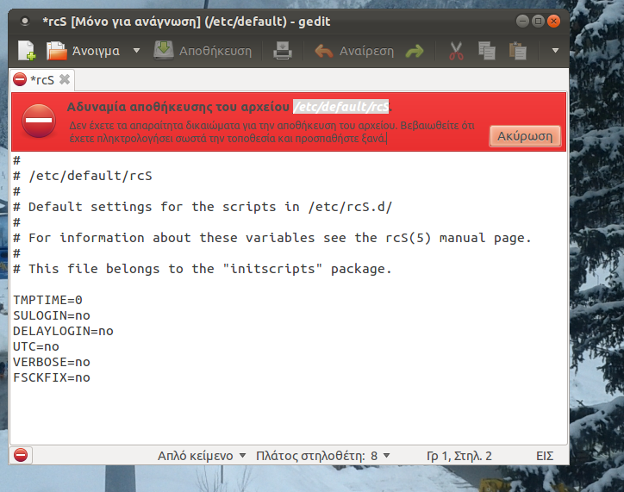624x492 pixels.
Task: Click the error icon in the red message bar
Action: coord(39,121)
